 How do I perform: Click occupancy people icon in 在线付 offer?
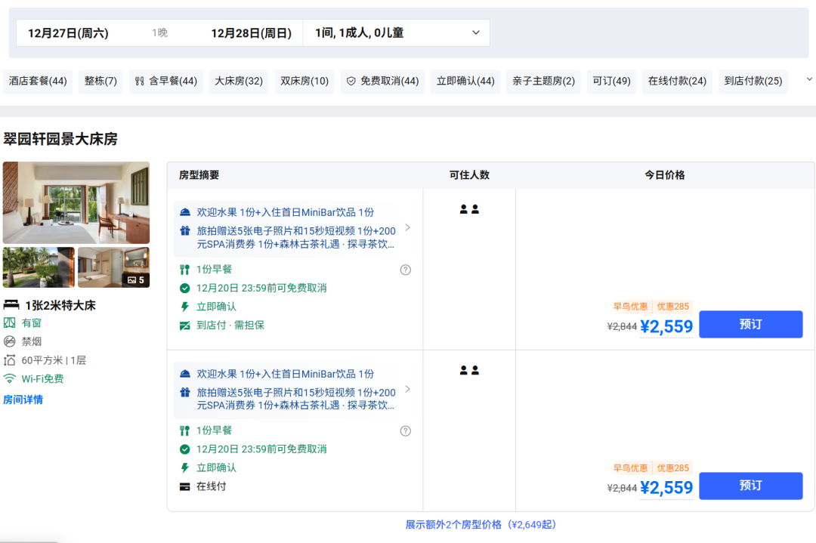tap(469, 370)
